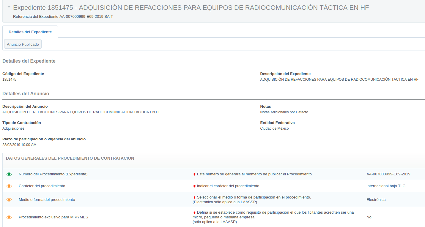This screenshot has height=227, width=425.
Task: Click the Código del Expediente value 1851475
Action: (x=9, y=80)
